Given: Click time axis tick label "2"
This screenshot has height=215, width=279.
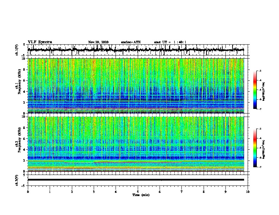Looking at the screenshot, I should click(x=72, y=191).
